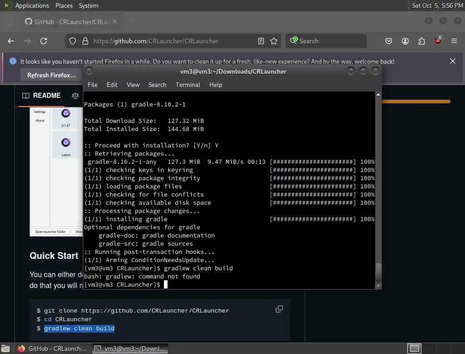465x354 pixels.
Task: Open terminal Help menu
Action: point(216,85)
